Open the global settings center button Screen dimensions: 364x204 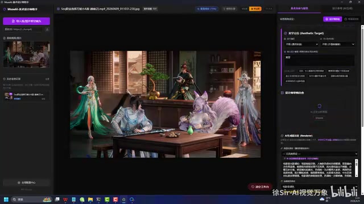(27, 182)
